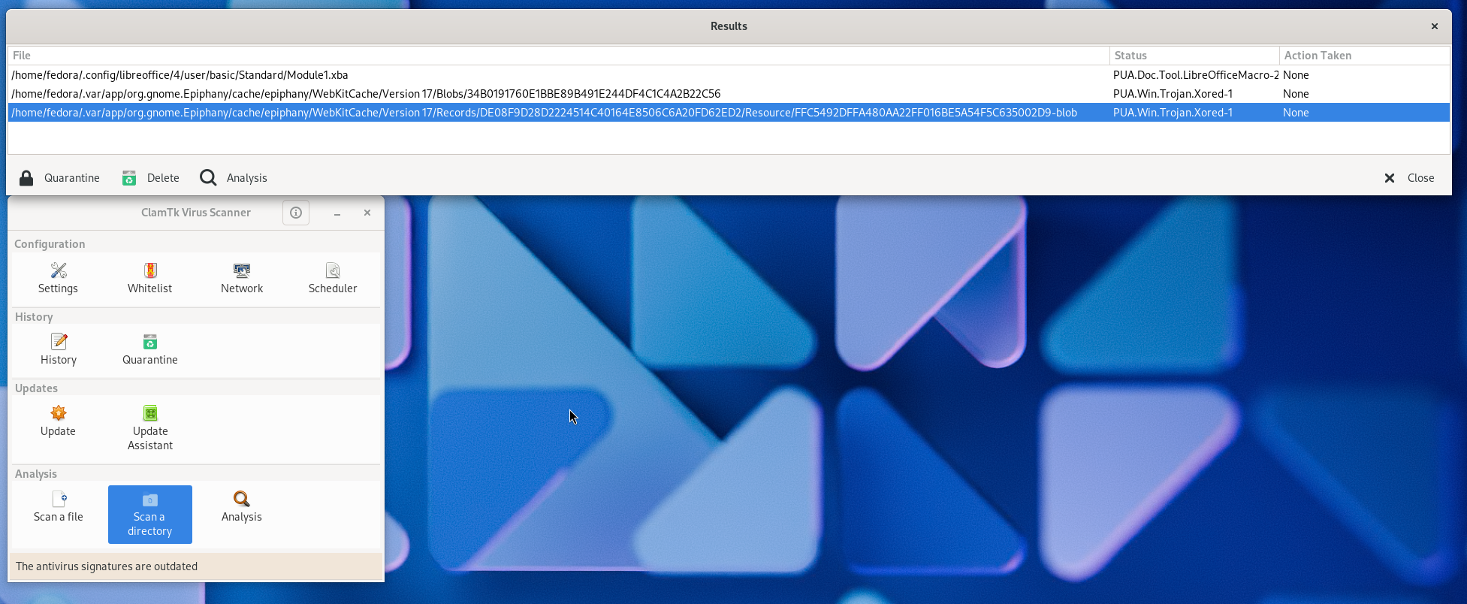Open scan History icon
This screenshot has height=604, width=1467.
(x=59, y=349)
